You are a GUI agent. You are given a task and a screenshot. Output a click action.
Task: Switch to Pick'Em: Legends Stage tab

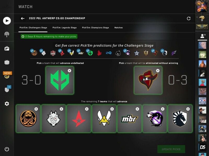point(65,28)
